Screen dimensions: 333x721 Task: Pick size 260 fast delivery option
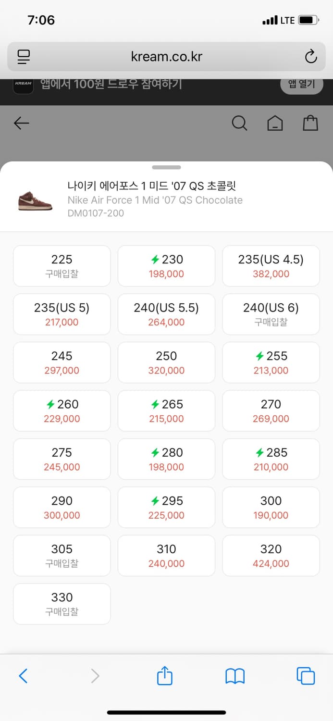[x=62, y=410]
